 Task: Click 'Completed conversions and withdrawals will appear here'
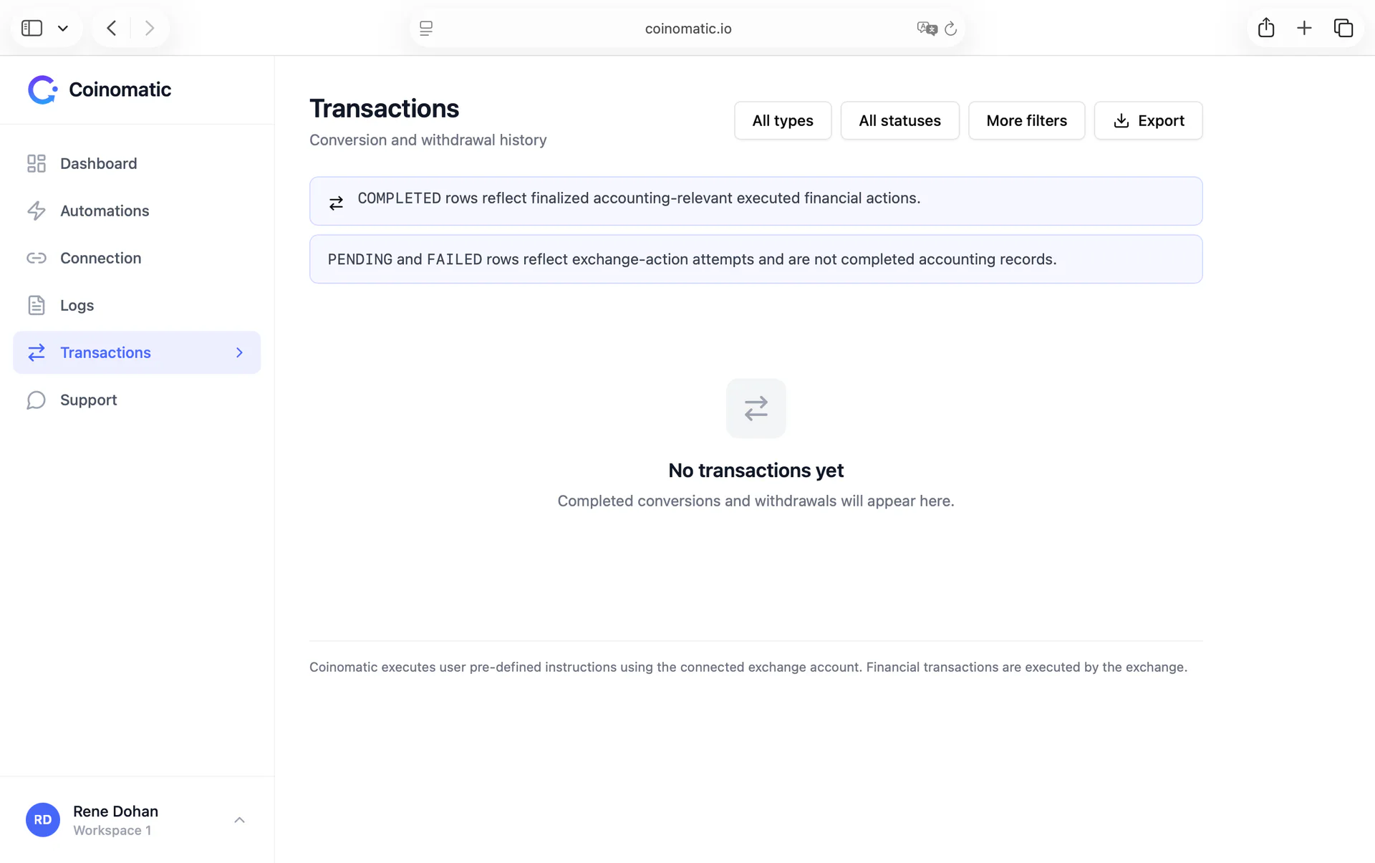point(756,501)
